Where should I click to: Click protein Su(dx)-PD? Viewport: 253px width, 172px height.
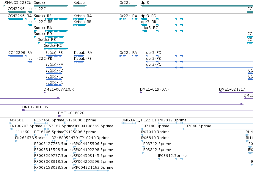pyautogui.click(x=54, y=73)
